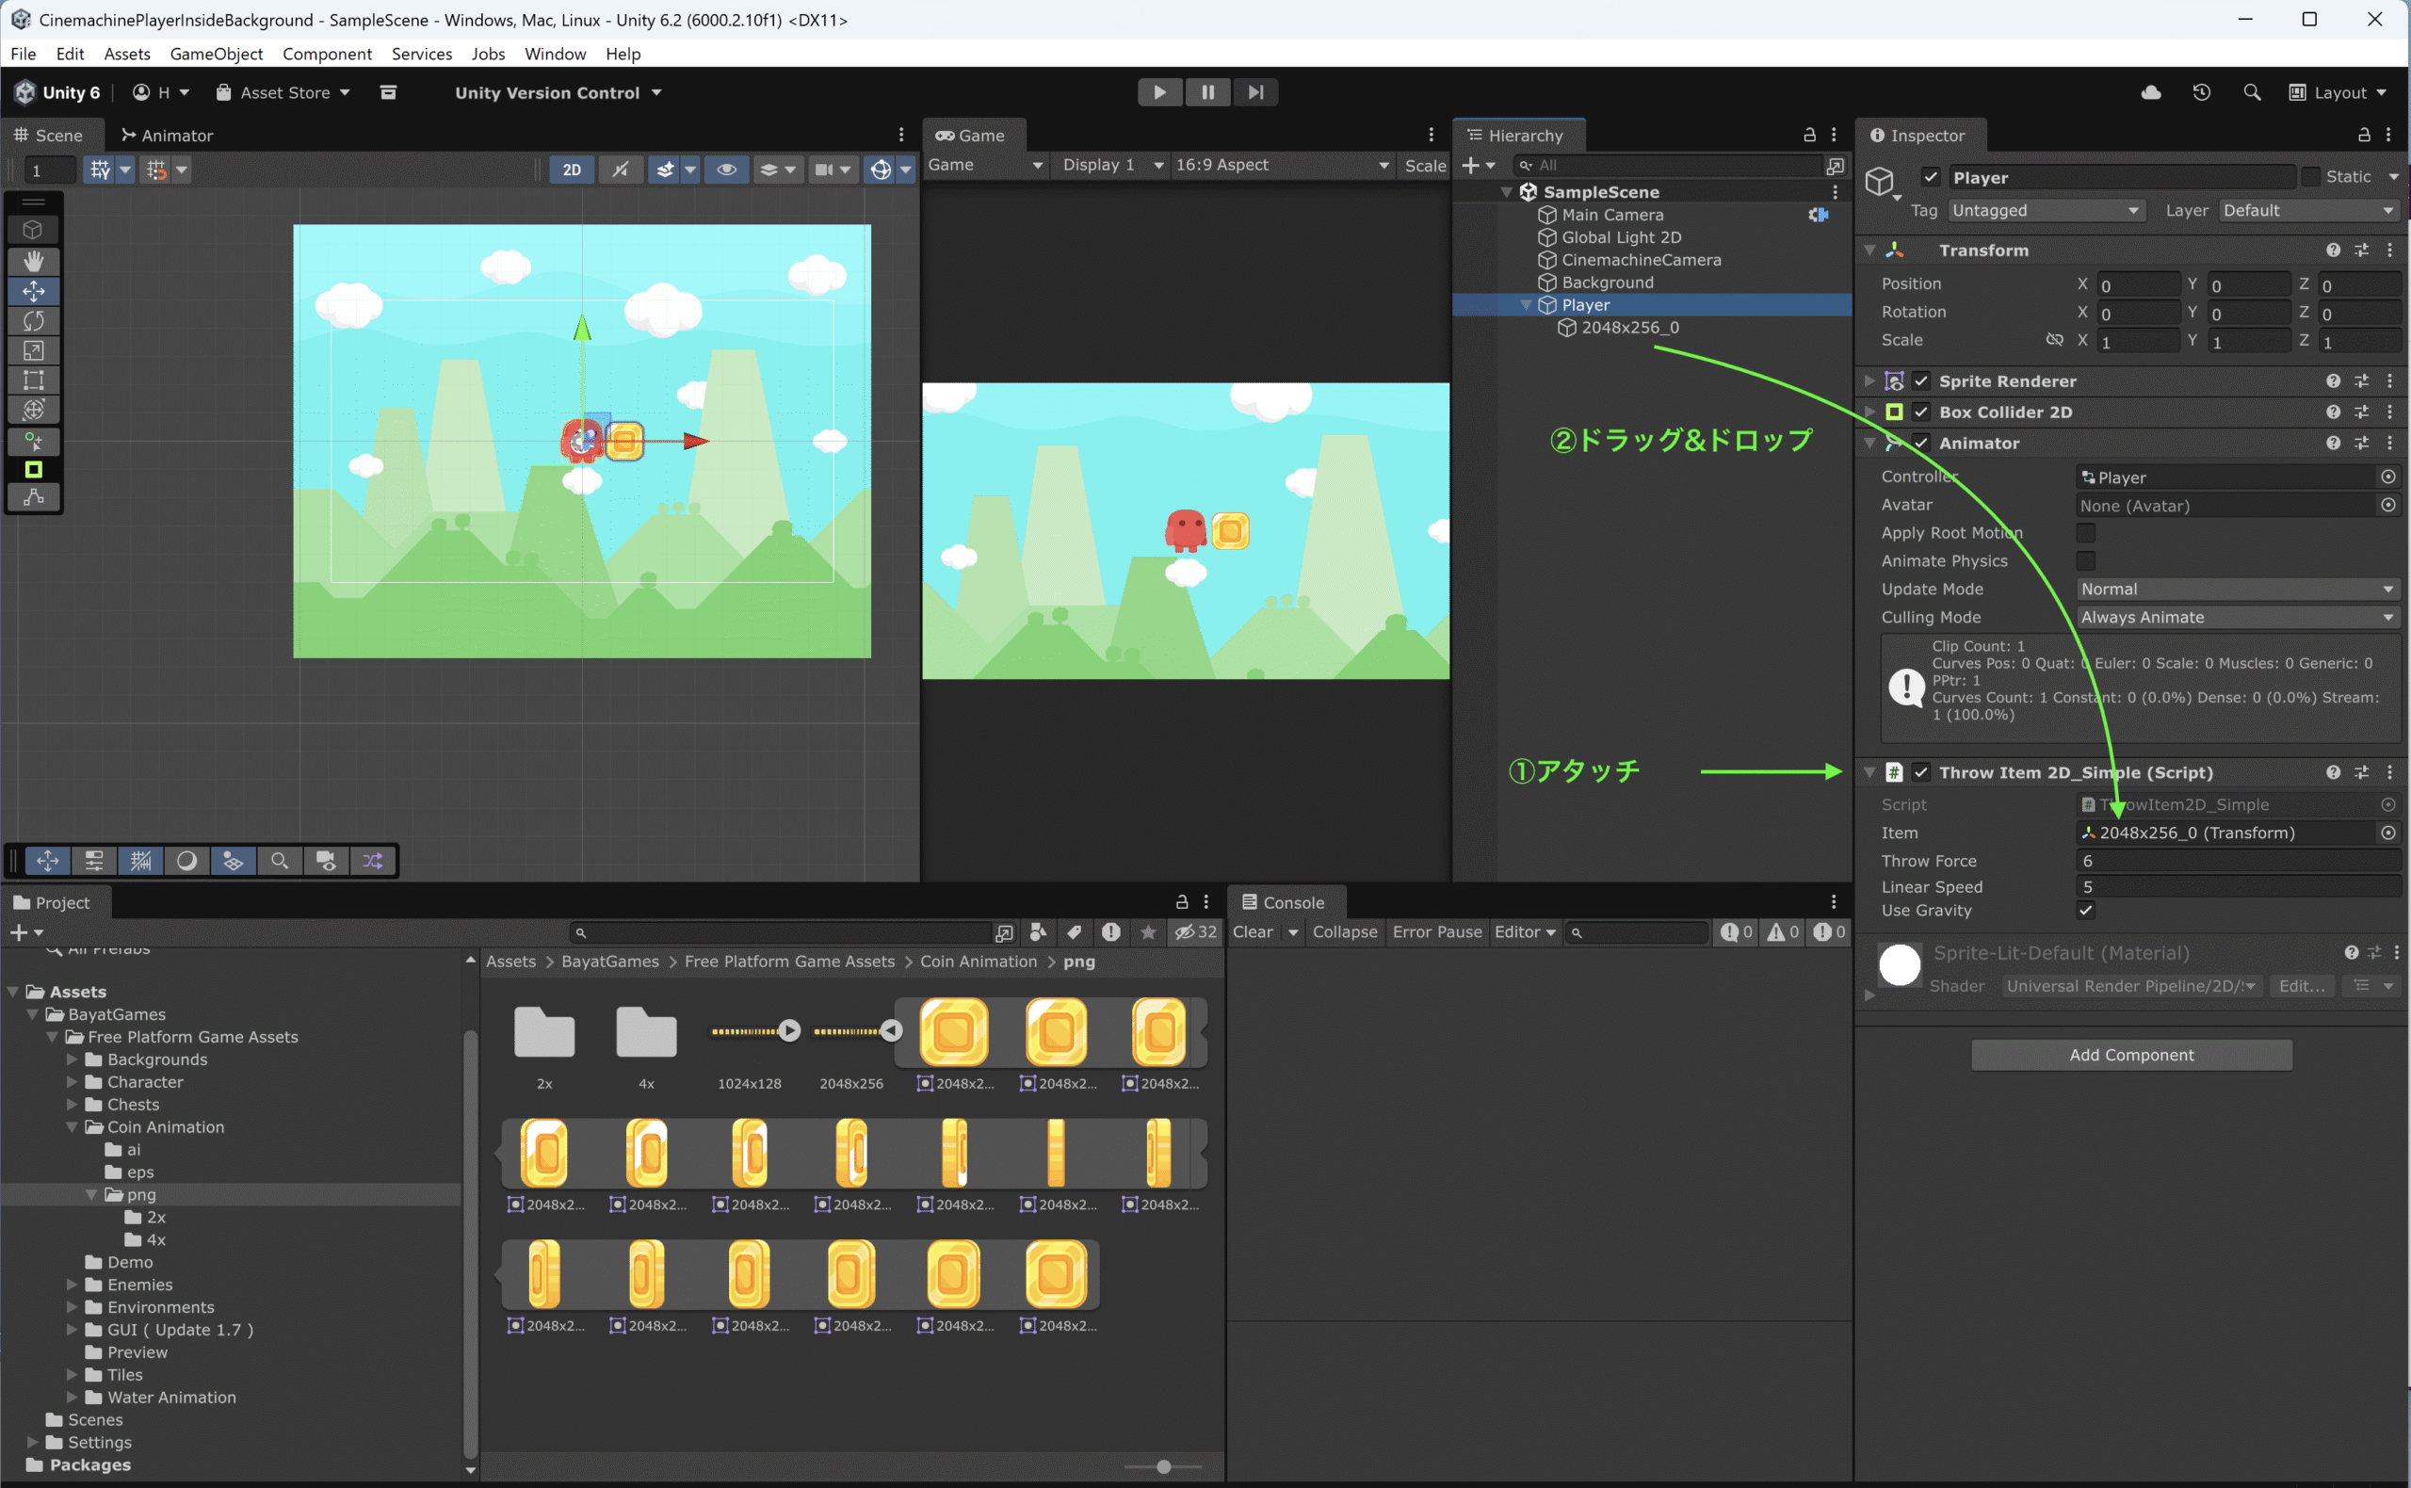Select the Rect tool in Scene toolbar

pos(34,380)
